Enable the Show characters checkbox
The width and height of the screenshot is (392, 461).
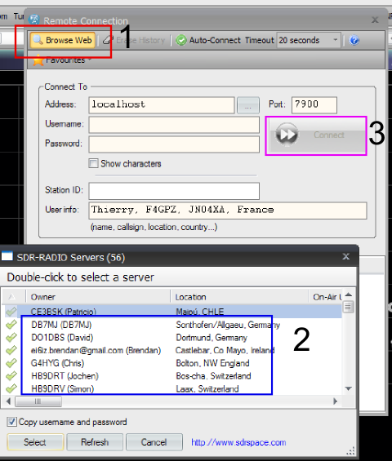[x=93, y=163]
